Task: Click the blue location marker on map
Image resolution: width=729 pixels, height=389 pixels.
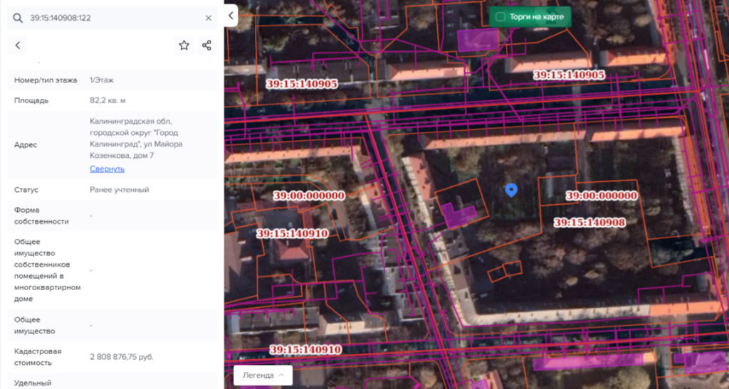Action: (510, 189)
